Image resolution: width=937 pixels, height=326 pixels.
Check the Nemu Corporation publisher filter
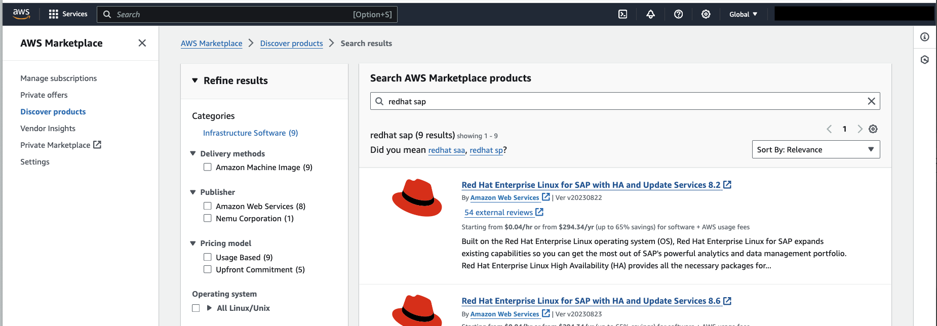coord(207,218)
